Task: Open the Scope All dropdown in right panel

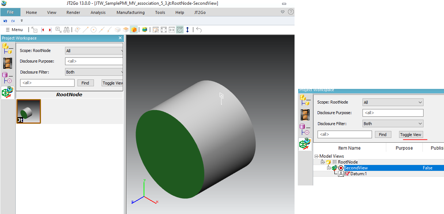Action: 393,102
